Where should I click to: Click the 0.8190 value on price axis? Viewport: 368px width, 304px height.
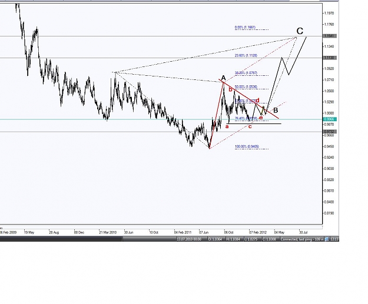pos(329,213)
